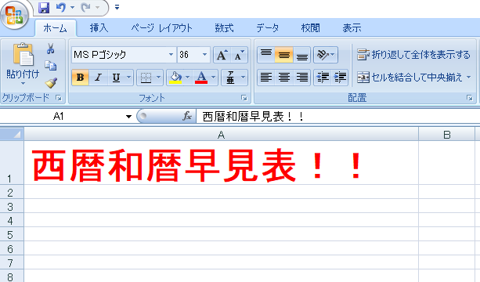Decrease font size with small A
The height and width of the screenshot is (282, 480).
click(239, 55)
